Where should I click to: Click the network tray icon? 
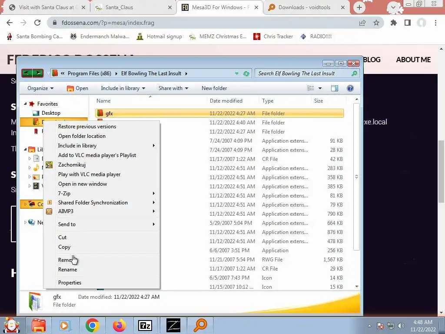pyautogui.click(x=391, y=326)
